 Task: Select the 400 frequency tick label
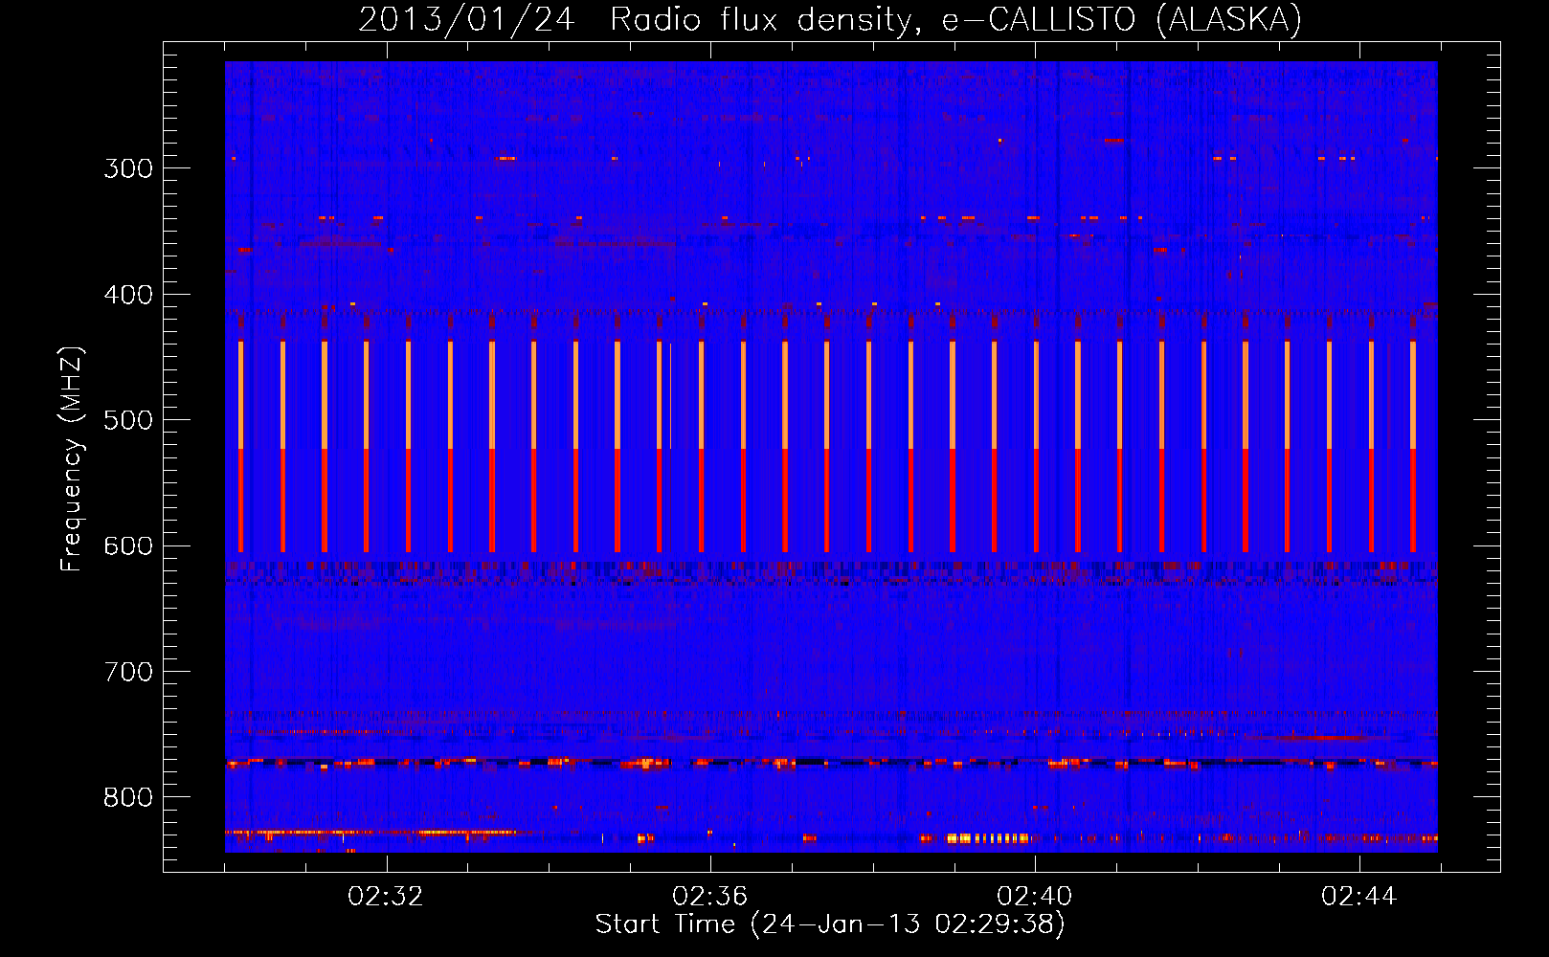click(128, 295)
